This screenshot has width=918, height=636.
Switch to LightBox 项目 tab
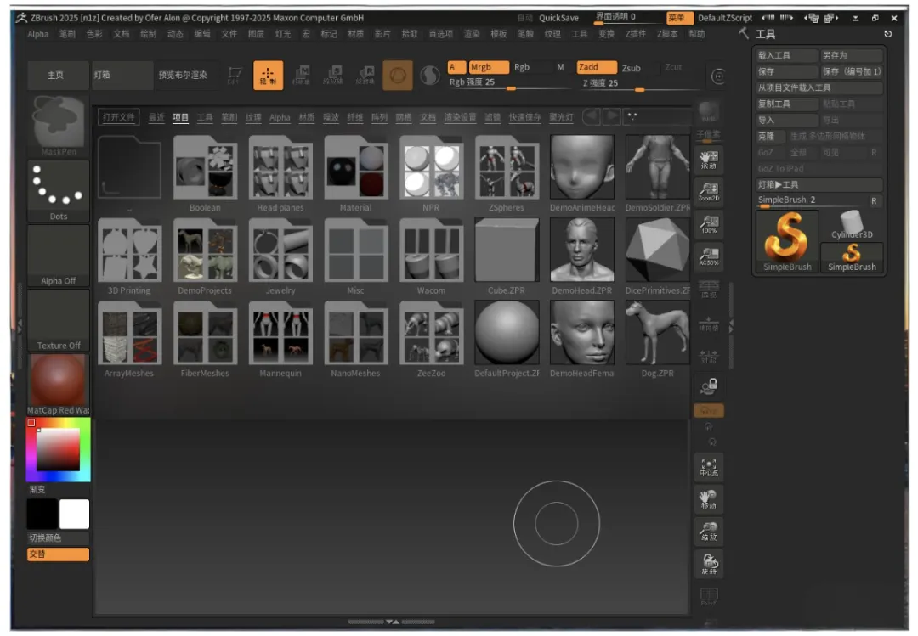pyautogui.click(x=180, y=117)
